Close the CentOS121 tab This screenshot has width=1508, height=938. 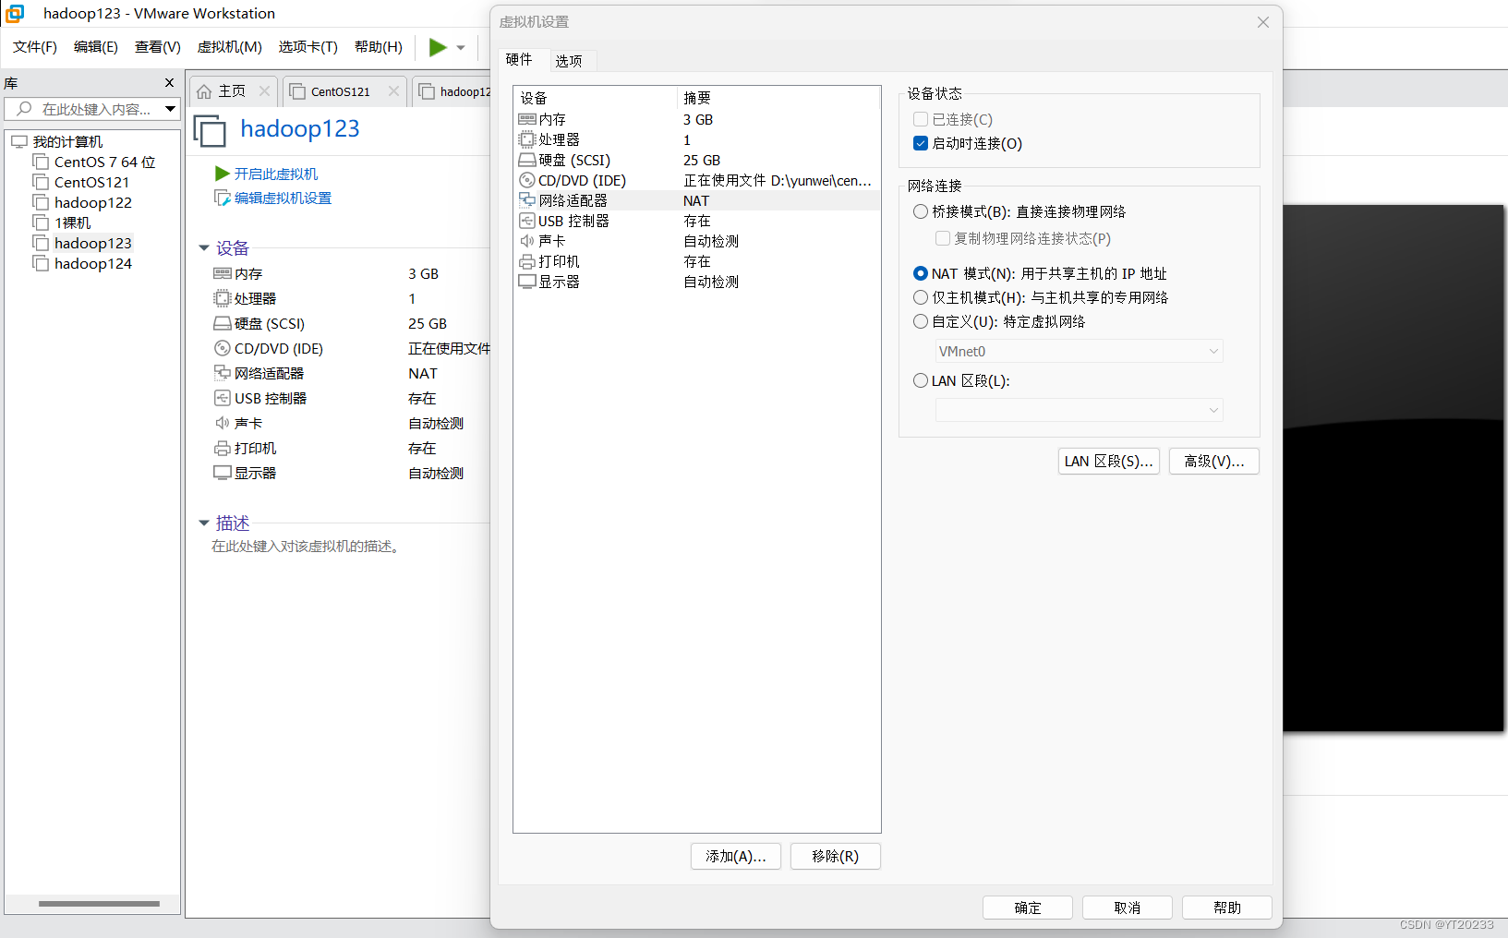pos(393,90)
